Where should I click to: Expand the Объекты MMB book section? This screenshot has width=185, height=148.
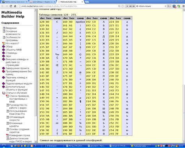point(4,50)
